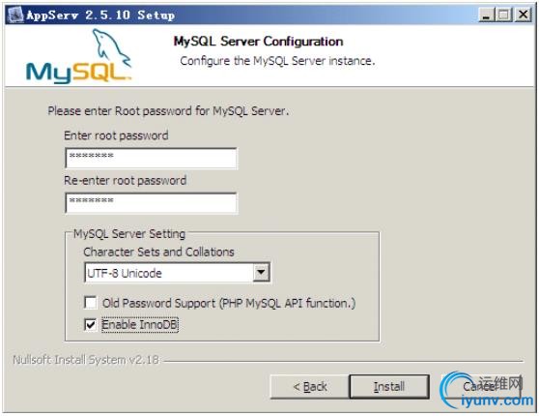Maximize the AppServ Setup window
Image resolution: width=539 pixels, height=416 pixels.
tap(504, 15)
